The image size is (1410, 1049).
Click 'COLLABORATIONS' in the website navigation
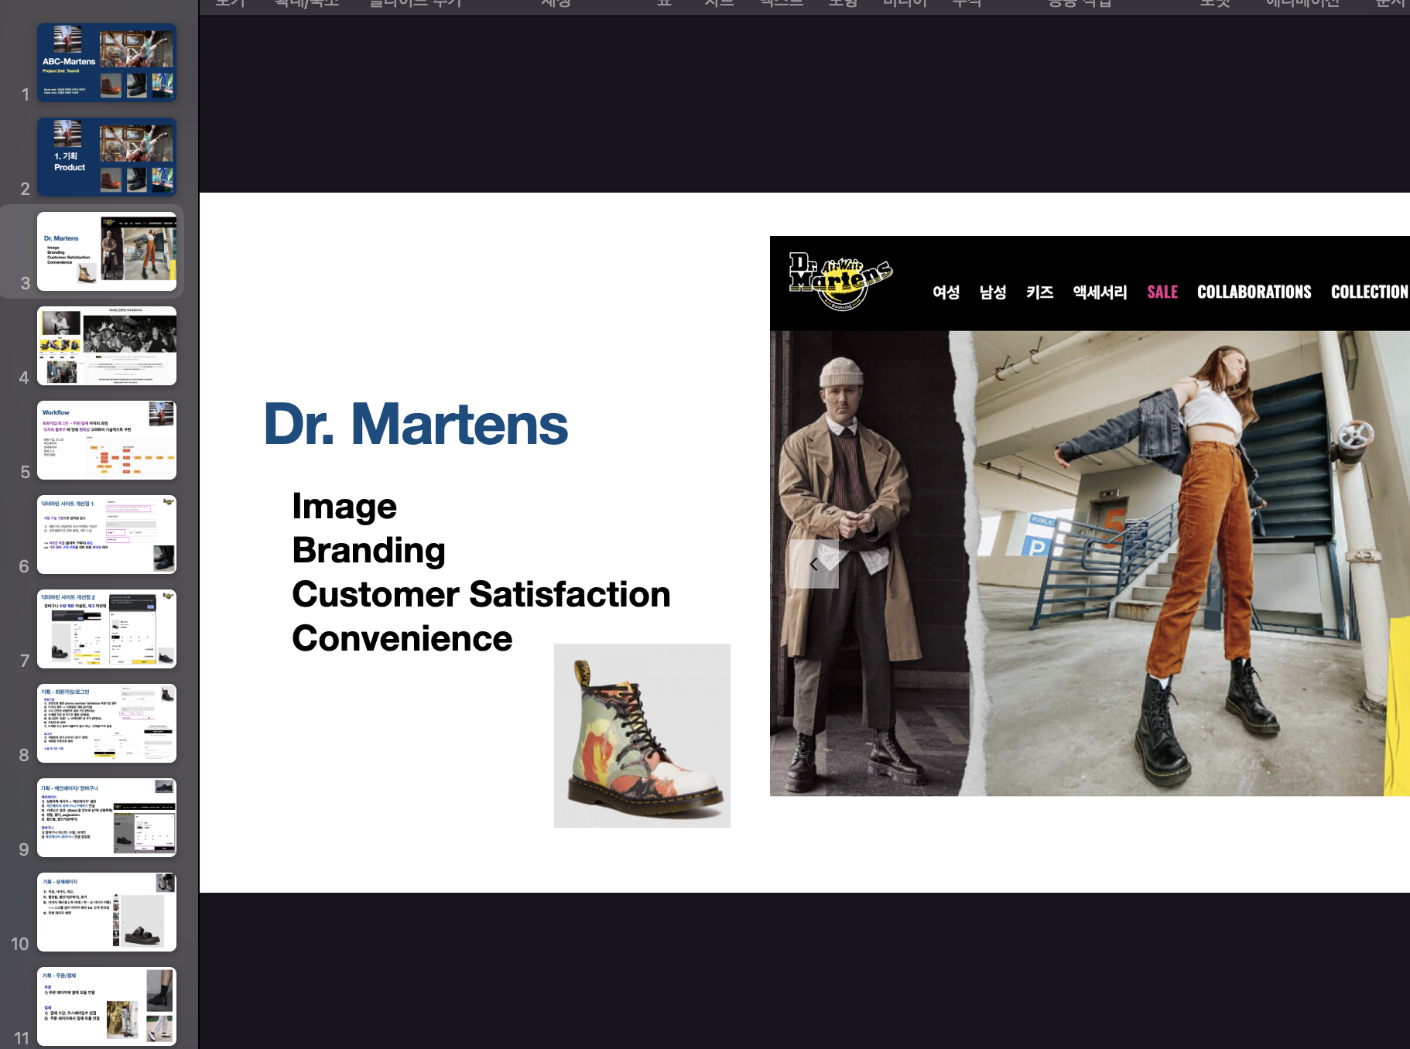pyautogui.click(x=1254, y=292)
